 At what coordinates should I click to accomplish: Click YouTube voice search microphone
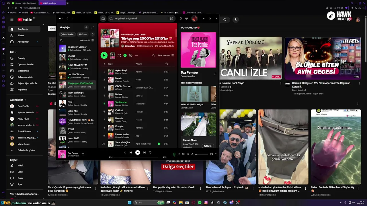(x=236, y=20)
